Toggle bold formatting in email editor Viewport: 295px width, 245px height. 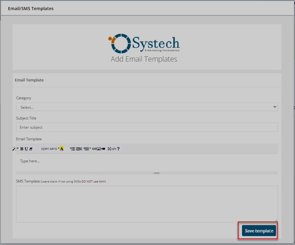point(22,149)
